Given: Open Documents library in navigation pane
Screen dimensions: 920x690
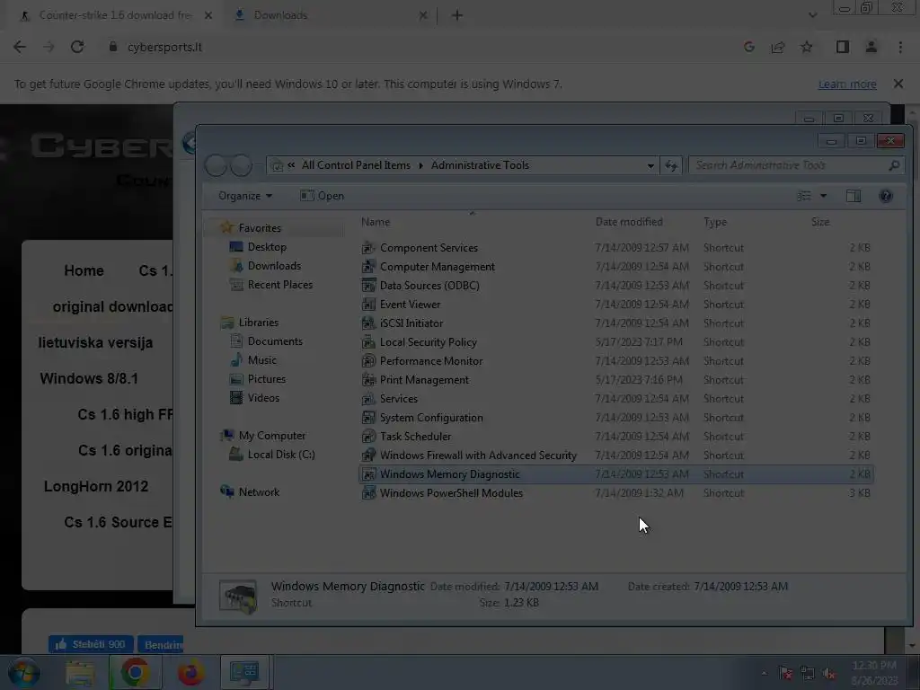Looking at the screenshot, I should (x=275, y=341).
